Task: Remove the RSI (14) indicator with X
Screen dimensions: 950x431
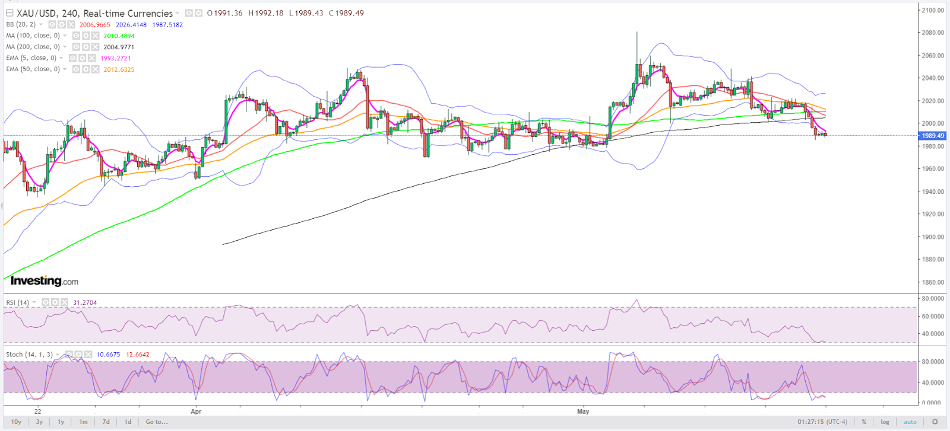Action: pyautogui.click(x=65, y=302)
